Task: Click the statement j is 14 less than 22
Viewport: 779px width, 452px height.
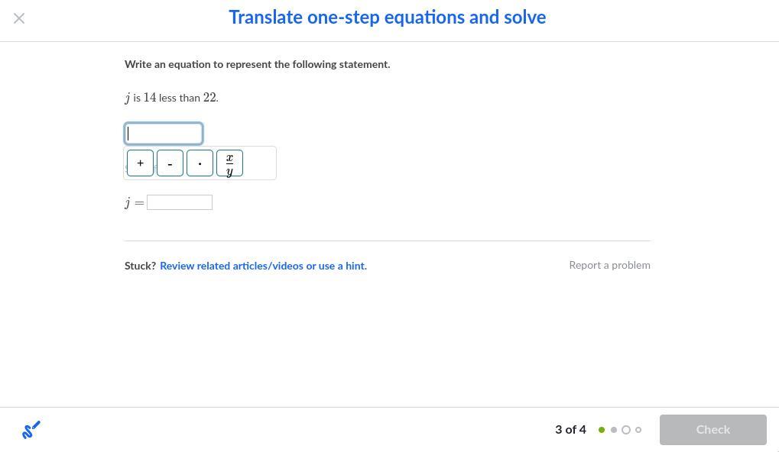Action: (x=171, y=98)
